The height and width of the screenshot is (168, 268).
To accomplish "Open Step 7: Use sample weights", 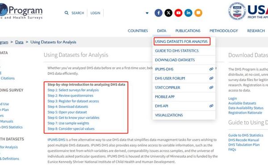I will (x=68, y=123).
